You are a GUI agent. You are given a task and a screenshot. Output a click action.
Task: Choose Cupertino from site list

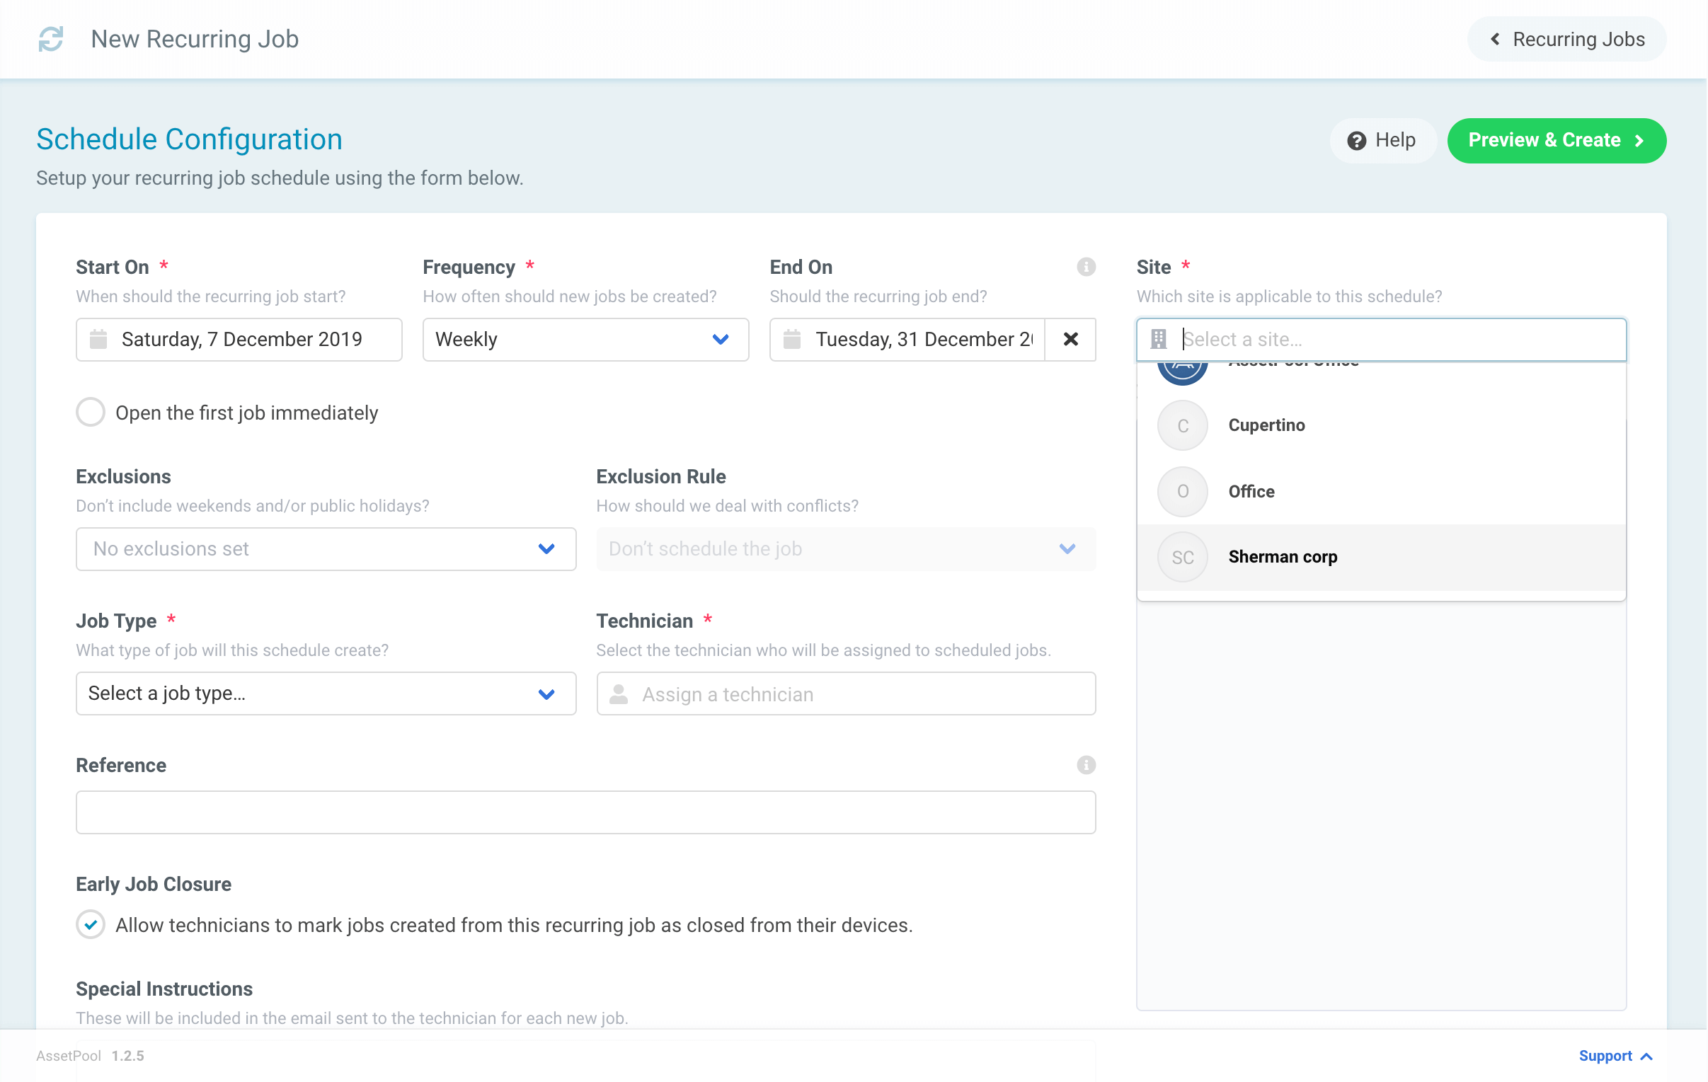[1381, 425]
